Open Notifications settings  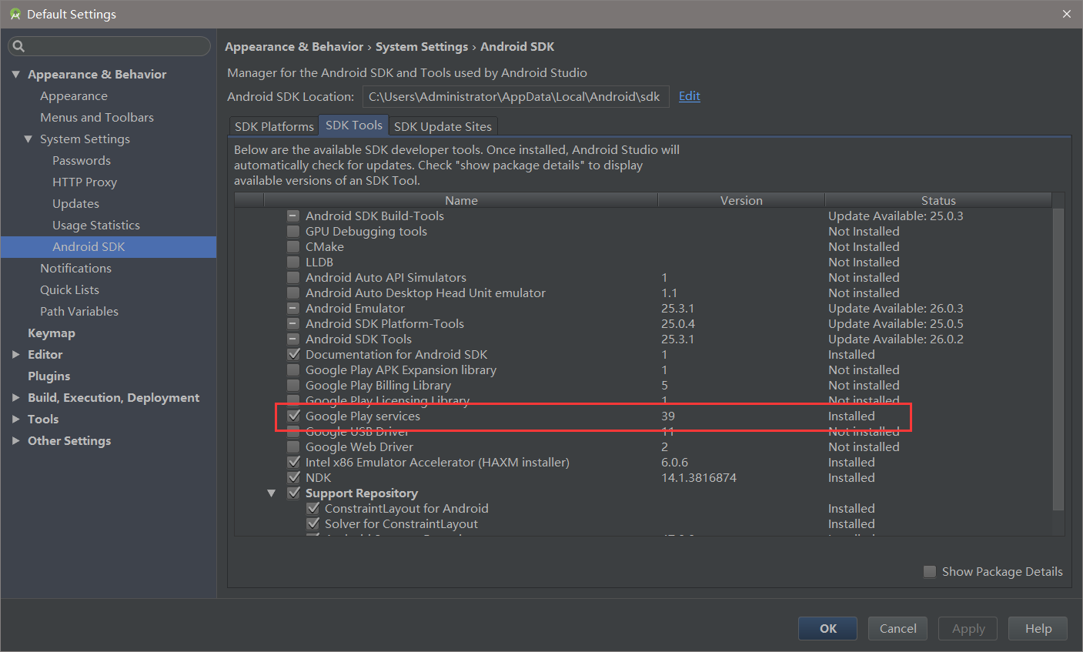coord(75,269)
